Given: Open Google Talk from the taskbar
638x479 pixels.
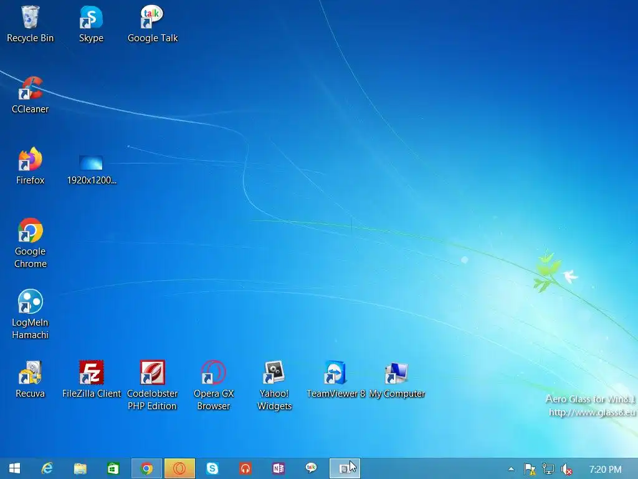Looking at the screenshot, I should pos(312,468).
